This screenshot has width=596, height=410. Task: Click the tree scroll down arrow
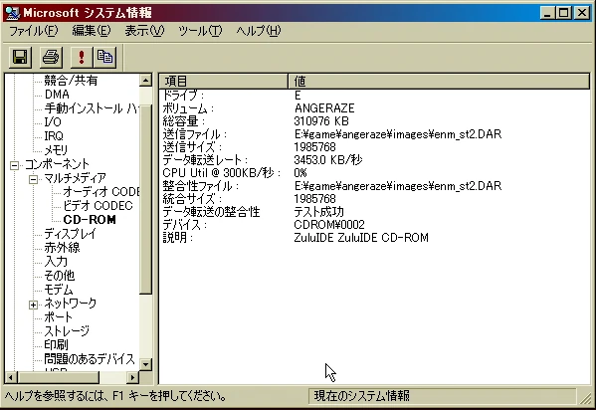(x=146, y=364)
